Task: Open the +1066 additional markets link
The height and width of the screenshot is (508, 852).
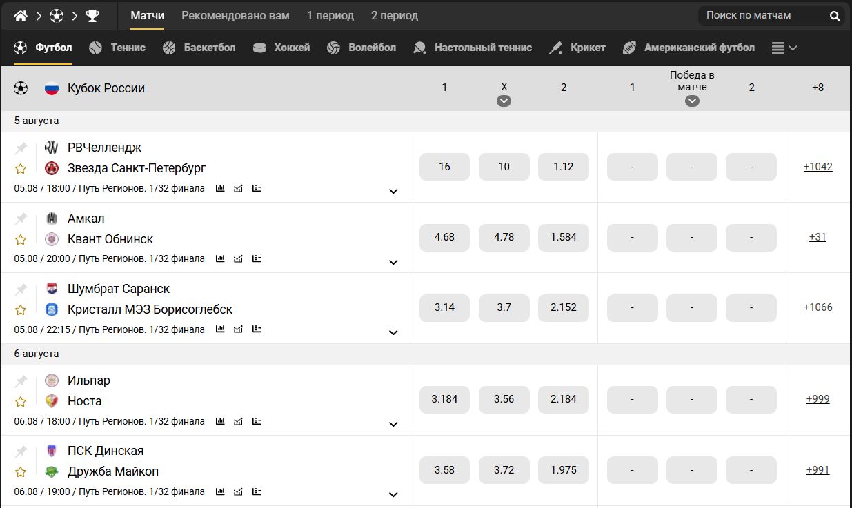Action: pos(818,307)
